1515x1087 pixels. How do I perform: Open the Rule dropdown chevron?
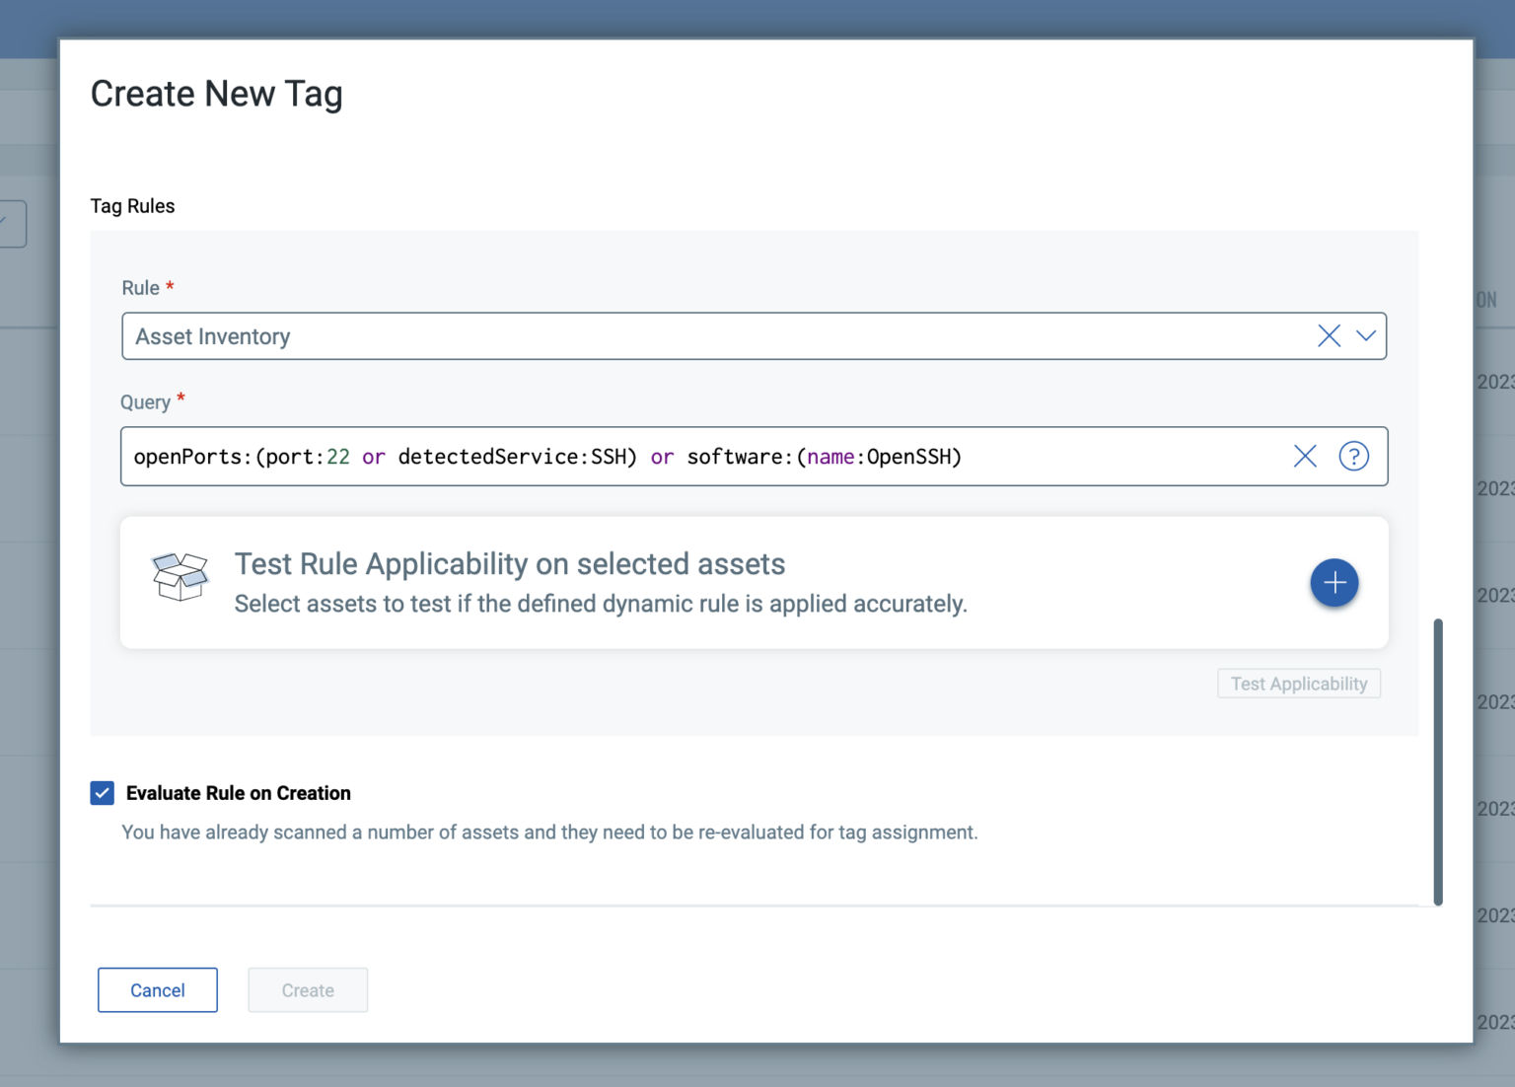pos(1366,335)
